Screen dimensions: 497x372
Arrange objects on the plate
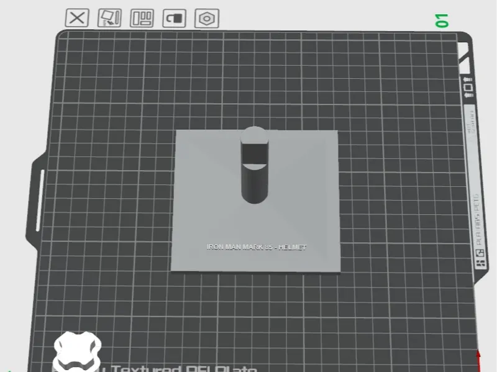142,18
